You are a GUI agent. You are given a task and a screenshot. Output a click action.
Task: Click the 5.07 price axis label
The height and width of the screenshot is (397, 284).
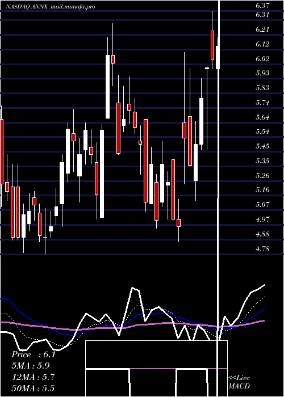coord(262,204)
